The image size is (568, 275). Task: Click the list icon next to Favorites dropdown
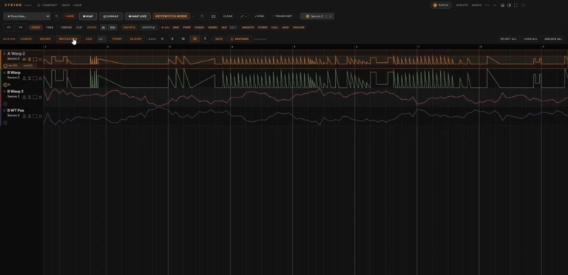pyautogui.click(x=56, y=16)
